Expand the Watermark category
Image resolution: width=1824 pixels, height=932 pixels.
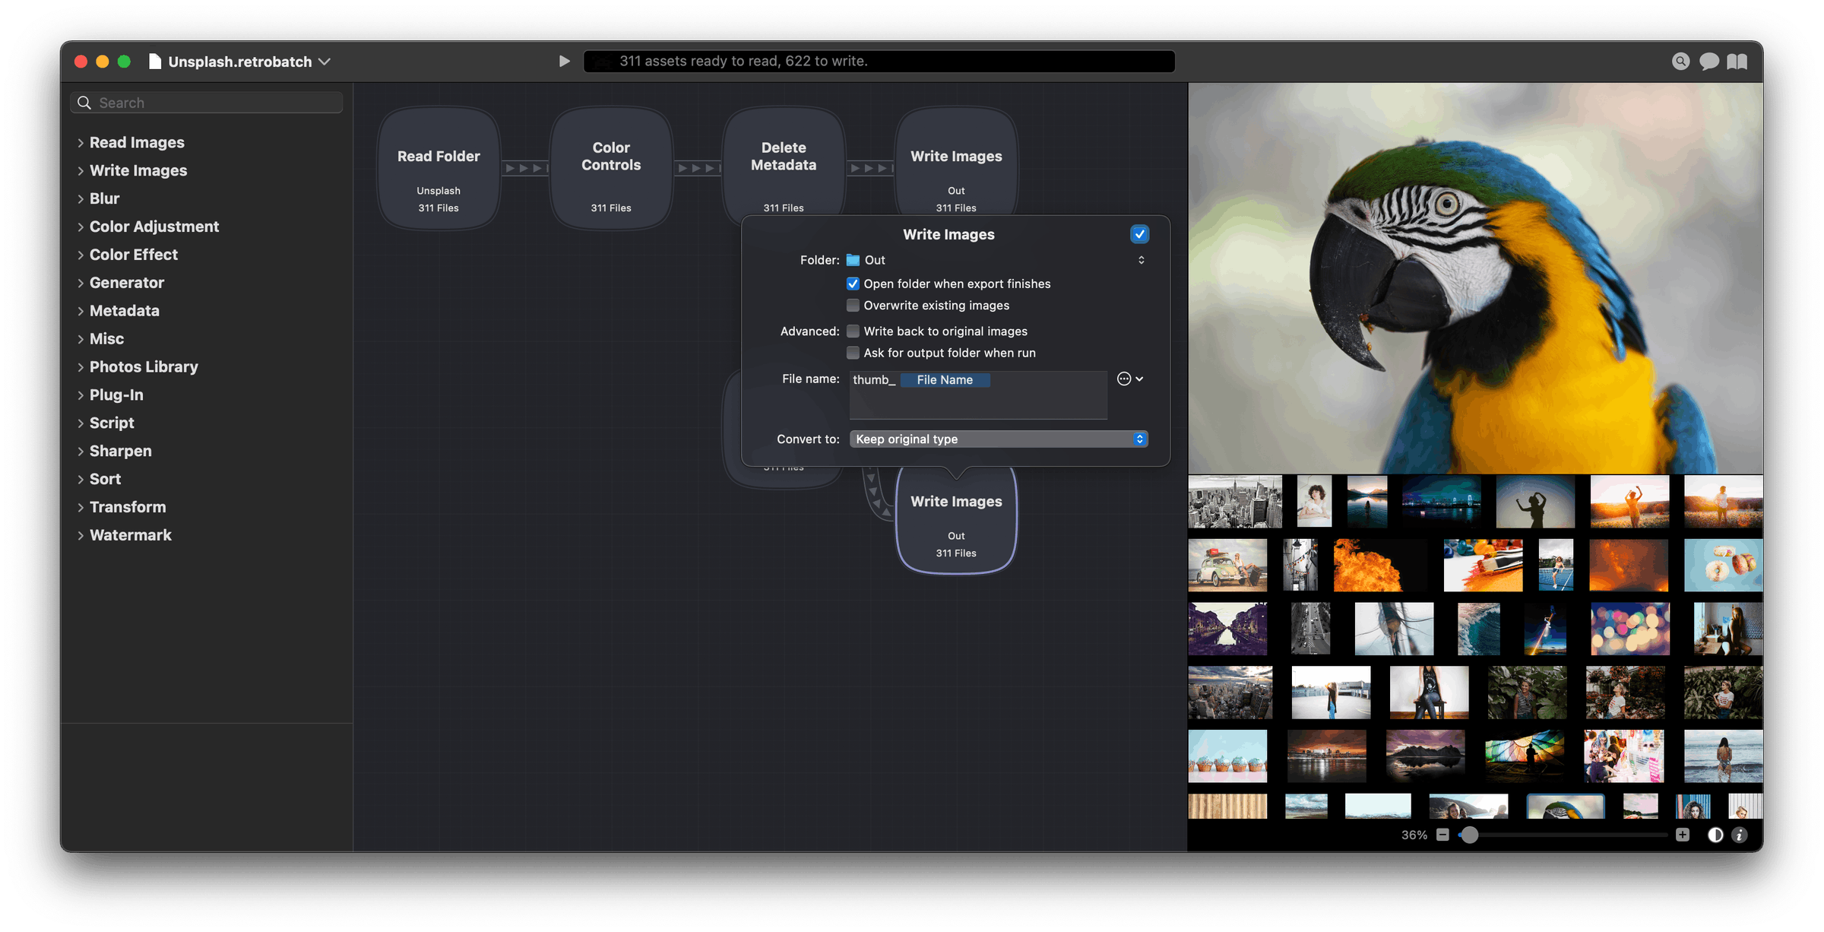pos(81,535)
